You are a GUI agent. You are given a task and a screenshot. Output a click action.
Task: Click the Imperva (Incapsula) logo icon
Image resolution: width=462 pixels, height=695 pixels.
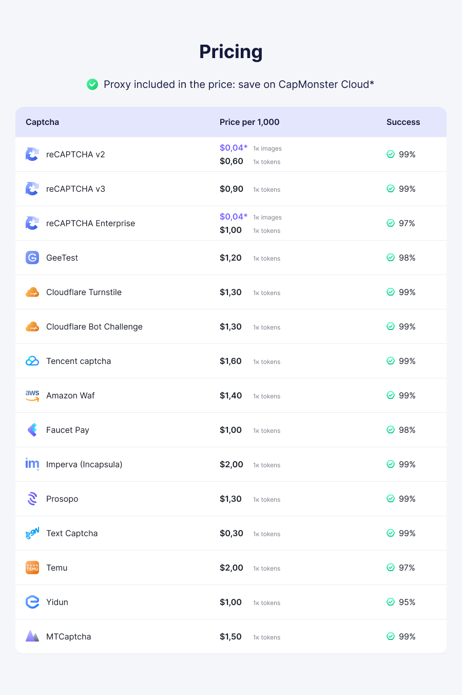point(32,464)
